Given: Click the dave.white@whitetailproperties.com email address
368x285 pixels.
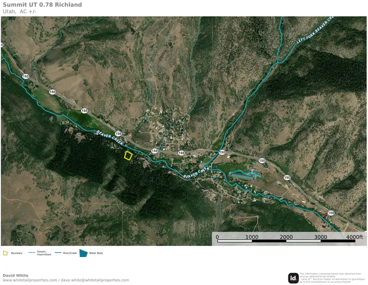Looking at the screenshot, I should click(95, 280).
